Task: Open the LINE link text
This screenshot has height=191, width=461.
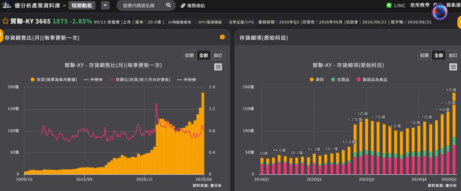Action: coord(400,6)
